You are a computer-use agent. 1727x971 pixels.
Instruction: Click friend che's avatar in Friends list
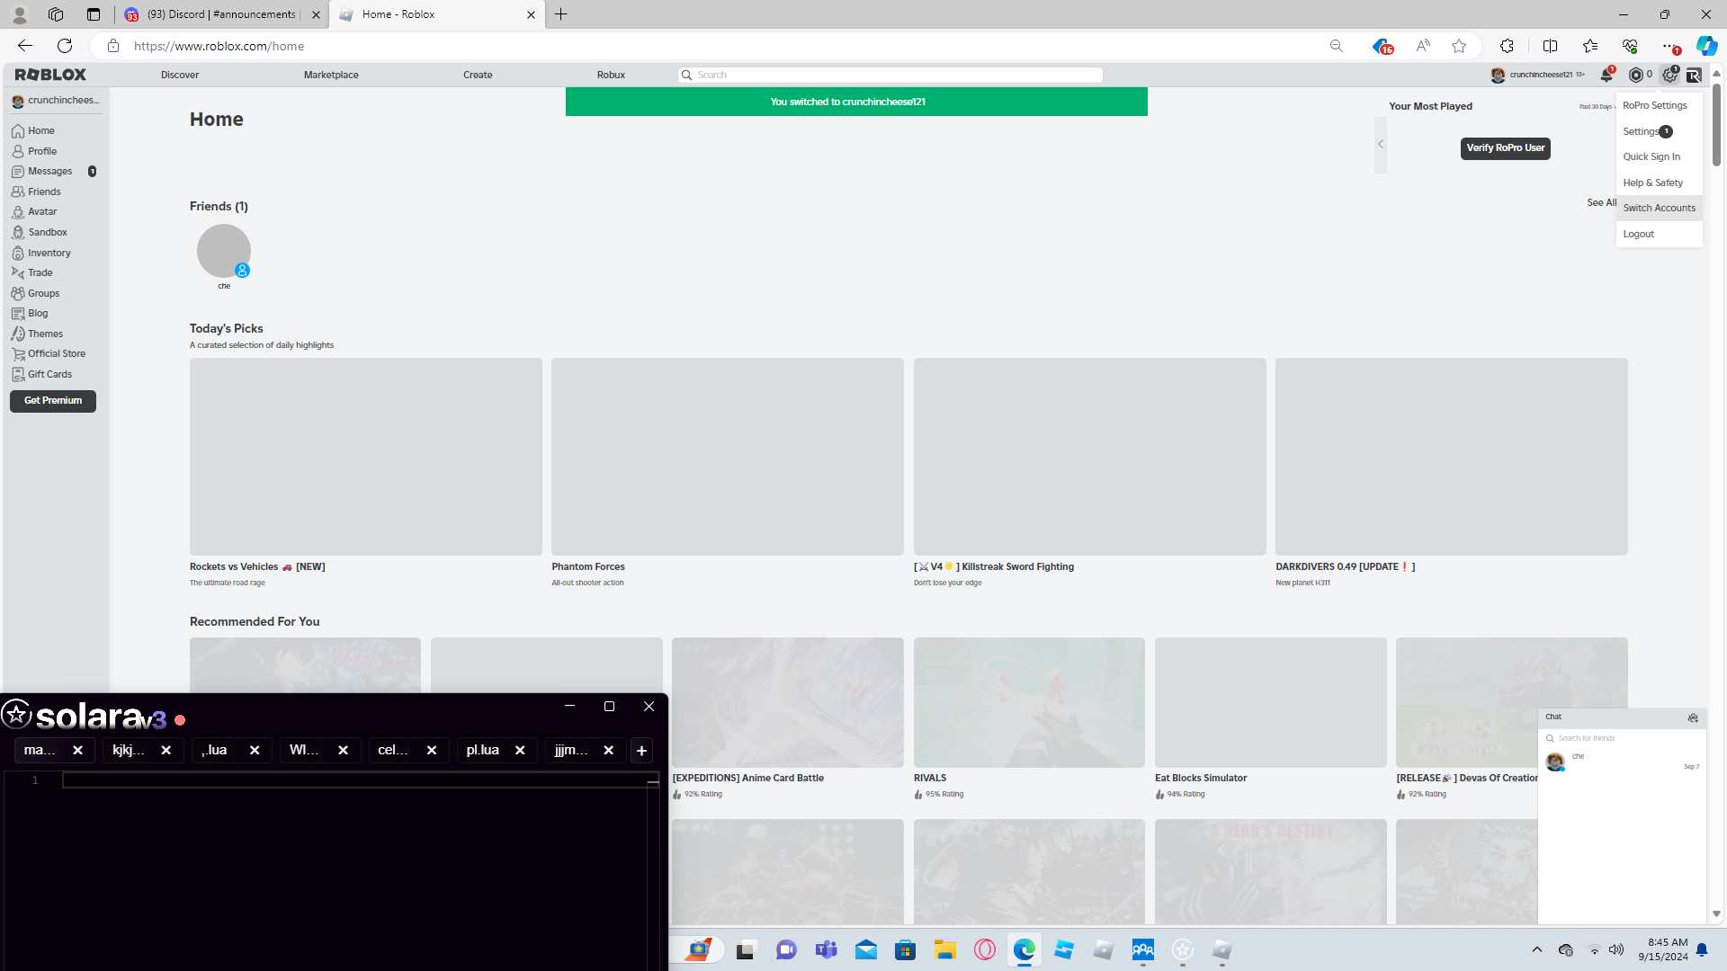224,251
